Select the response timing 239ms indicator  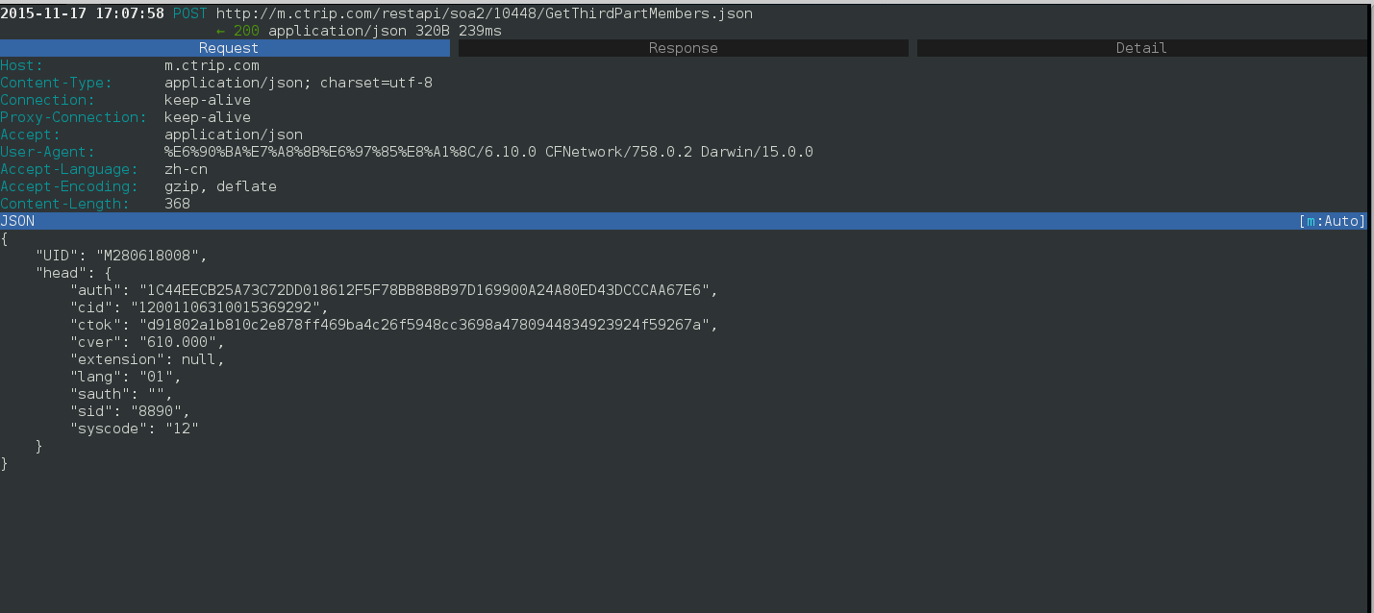pyautogui.click(x=479, y=30)
